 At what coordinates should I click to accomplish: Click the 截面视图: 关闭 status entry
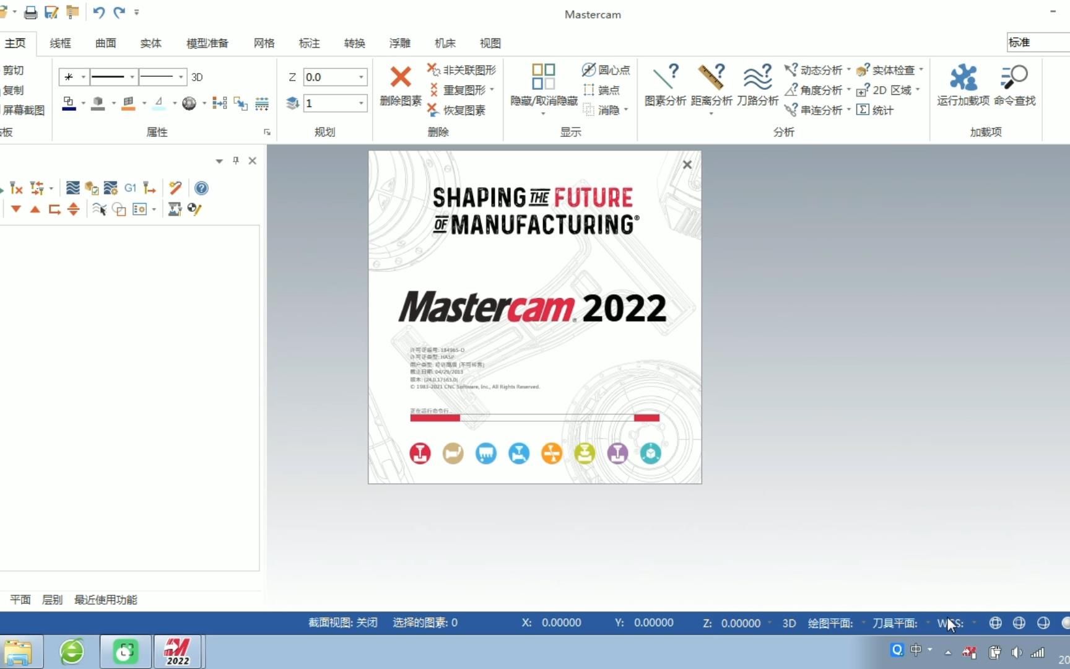343,623
